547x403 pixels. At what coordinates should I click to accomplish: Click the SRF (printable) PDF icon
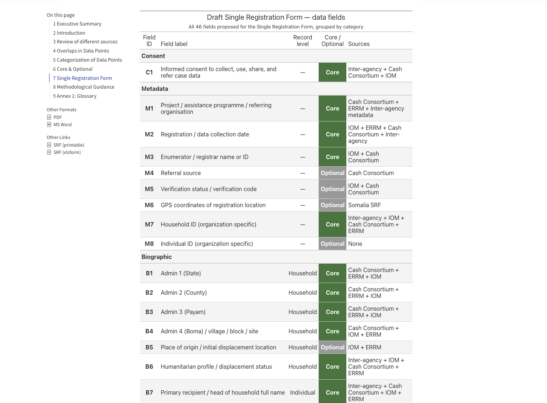tap(49, 145)
